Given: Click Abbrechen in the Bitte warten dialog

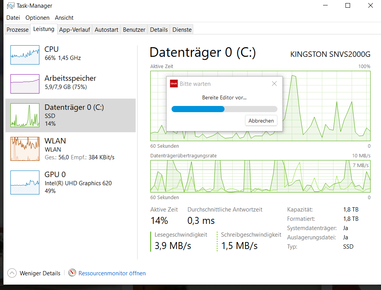Looking at the screenshot, I should point(261,121).
